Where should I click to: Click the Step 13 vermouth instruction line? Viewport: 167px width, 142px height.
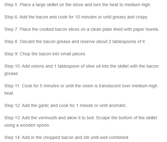click(81, 118)
